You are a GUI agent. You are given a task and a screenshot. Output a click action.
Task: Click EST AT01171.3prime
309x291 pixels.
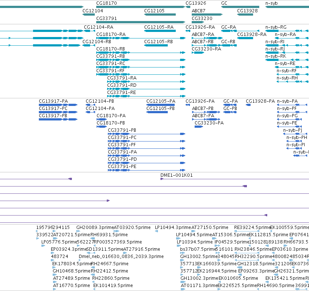[x=183, y=289]
